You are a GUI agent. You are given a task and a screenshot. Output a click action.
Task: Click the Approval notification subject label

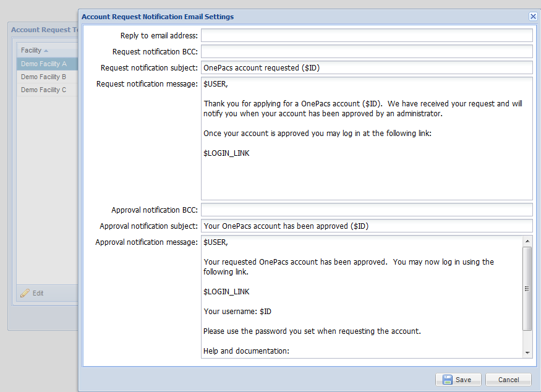149,226
